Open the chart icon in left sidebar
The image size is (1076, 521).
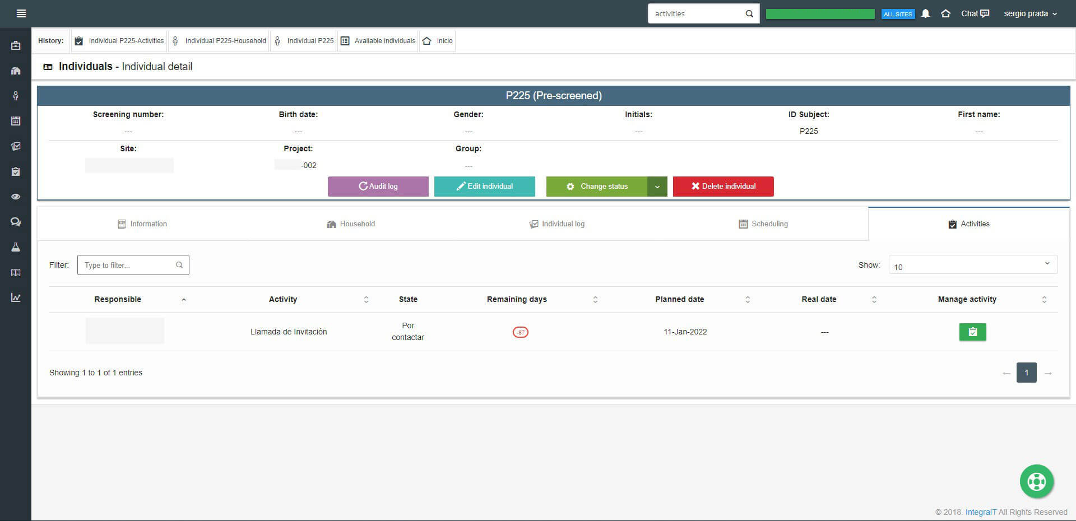click(16, 297)
